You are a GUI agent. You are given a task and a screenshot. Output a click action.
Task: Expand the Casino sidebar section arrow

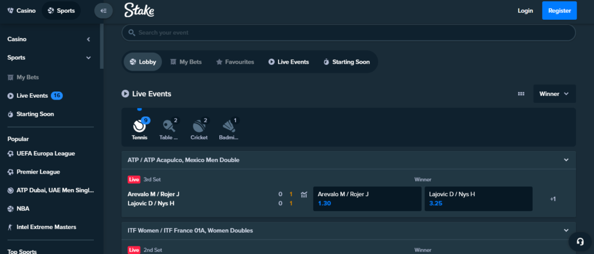pos(88,39)
